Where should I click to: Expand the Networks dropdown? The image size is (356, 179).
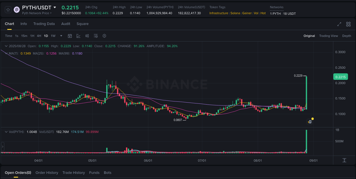277,7
